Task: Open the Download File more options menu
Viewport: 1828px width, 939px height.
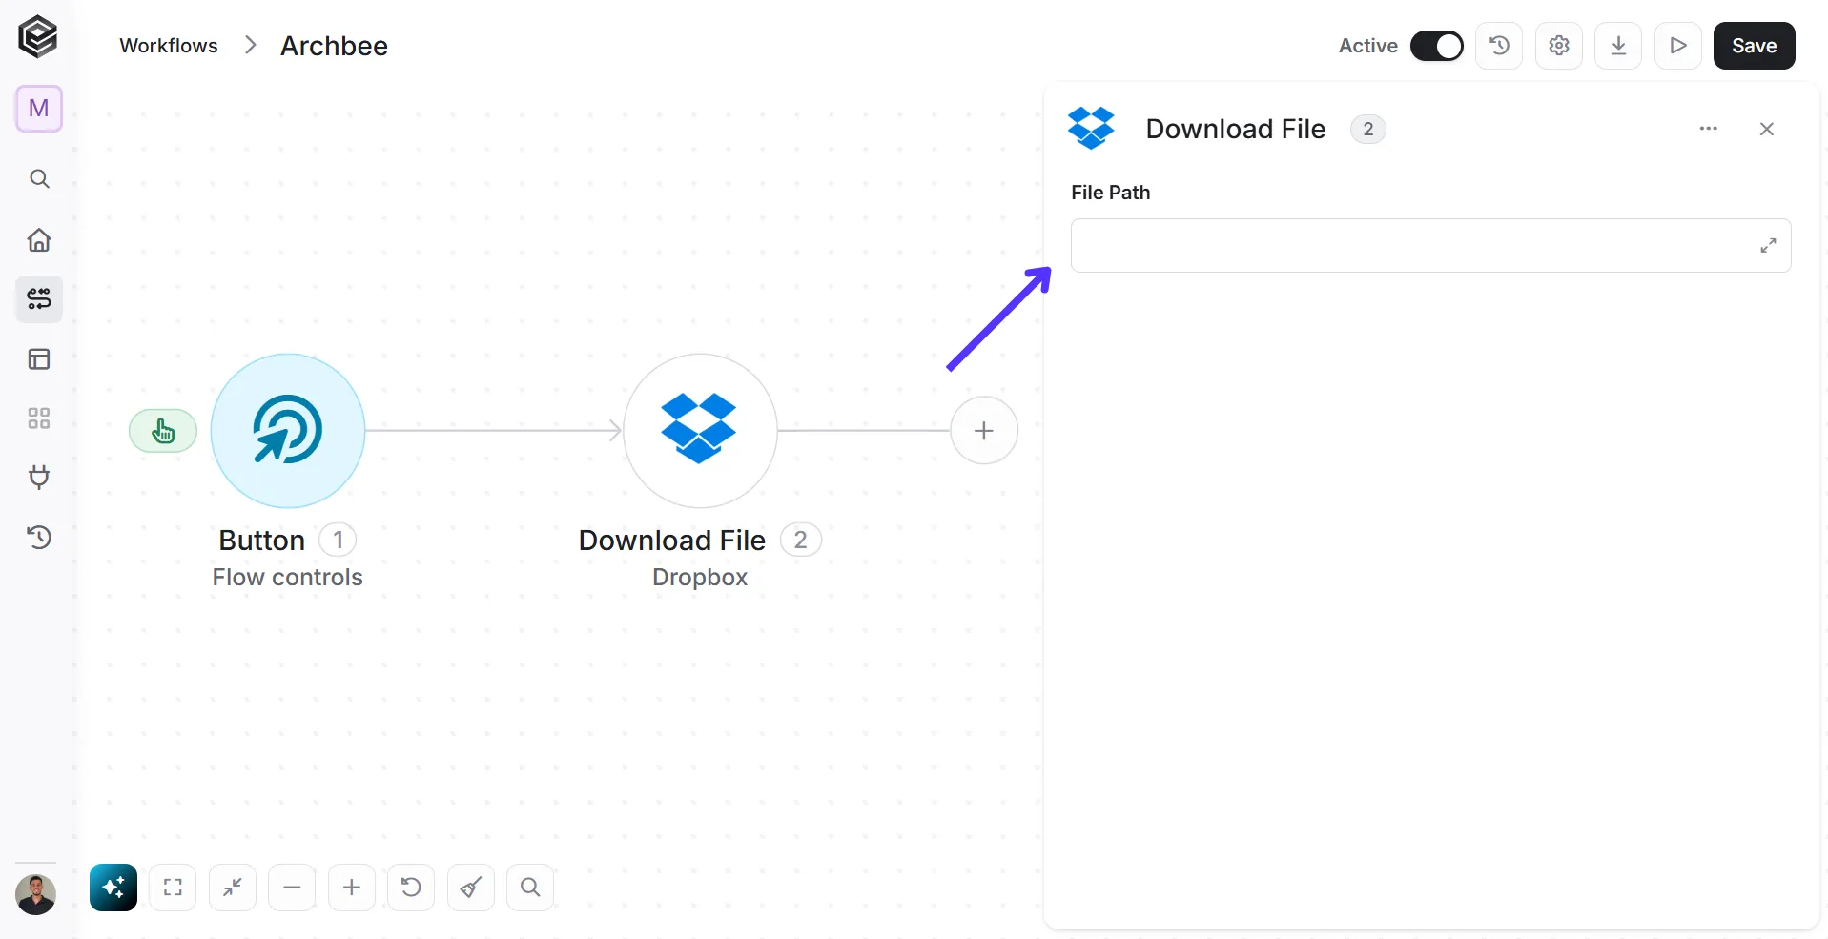Action: pos(1708,129)
